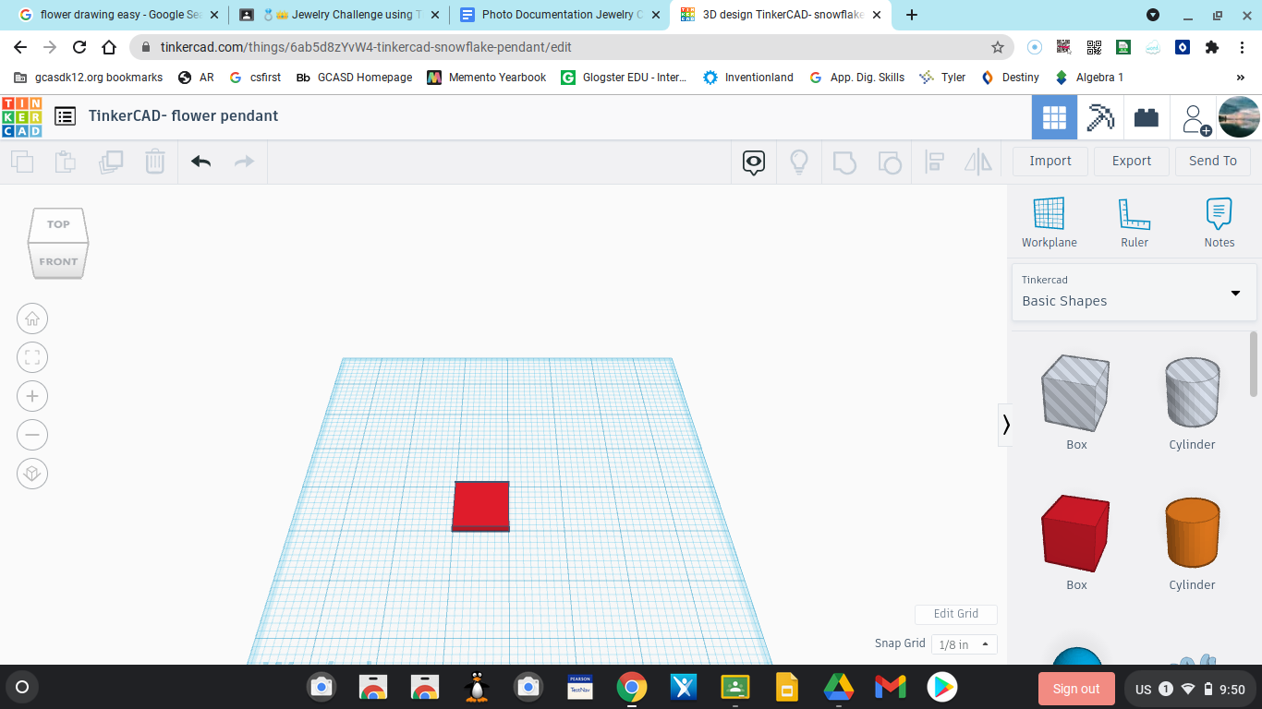Open the TinkerCAD designs list icon
Viewport: 1262px width, 709px height.
(x=65, y=115)
